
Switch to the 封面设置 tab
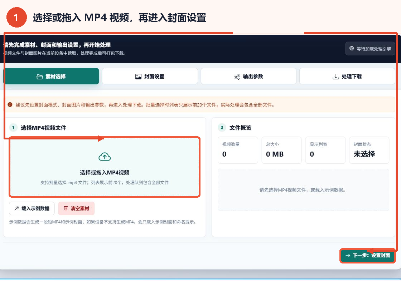(150, 76)
